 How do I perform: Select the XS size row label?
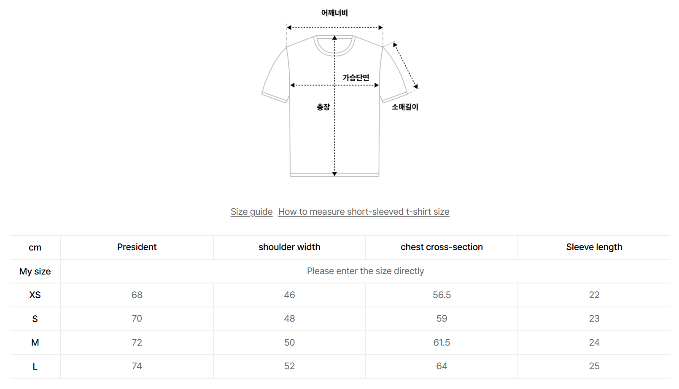[x=35, y=295]
